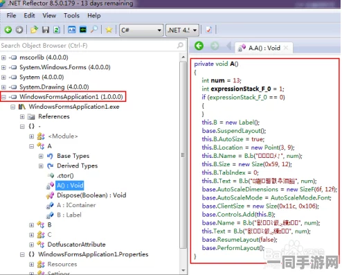Expand the System.Windows.Forms assembly node
Image resolution: width=342 pixels, height=275 pixels.
[3, 67]
